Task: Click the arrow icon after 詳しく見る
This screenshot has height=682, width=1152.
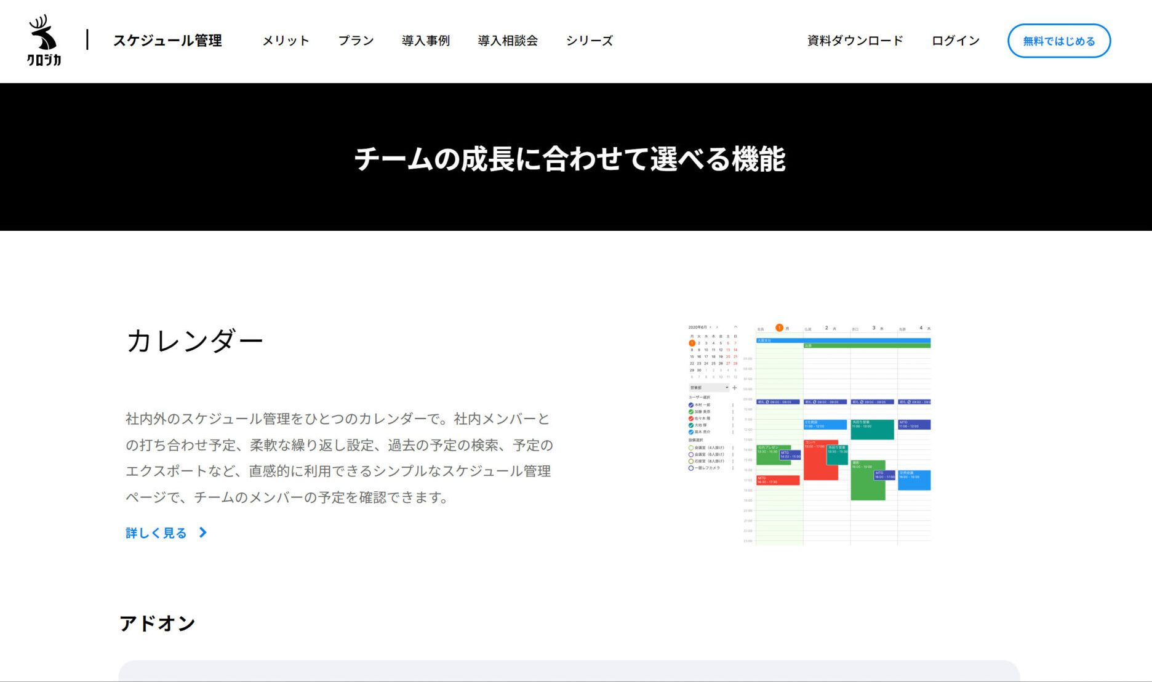Action: 203,532
